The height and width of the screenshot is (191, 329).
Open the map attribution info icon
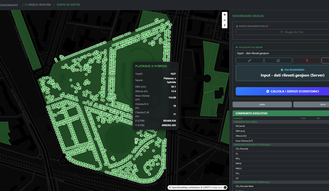click(225, 188)
